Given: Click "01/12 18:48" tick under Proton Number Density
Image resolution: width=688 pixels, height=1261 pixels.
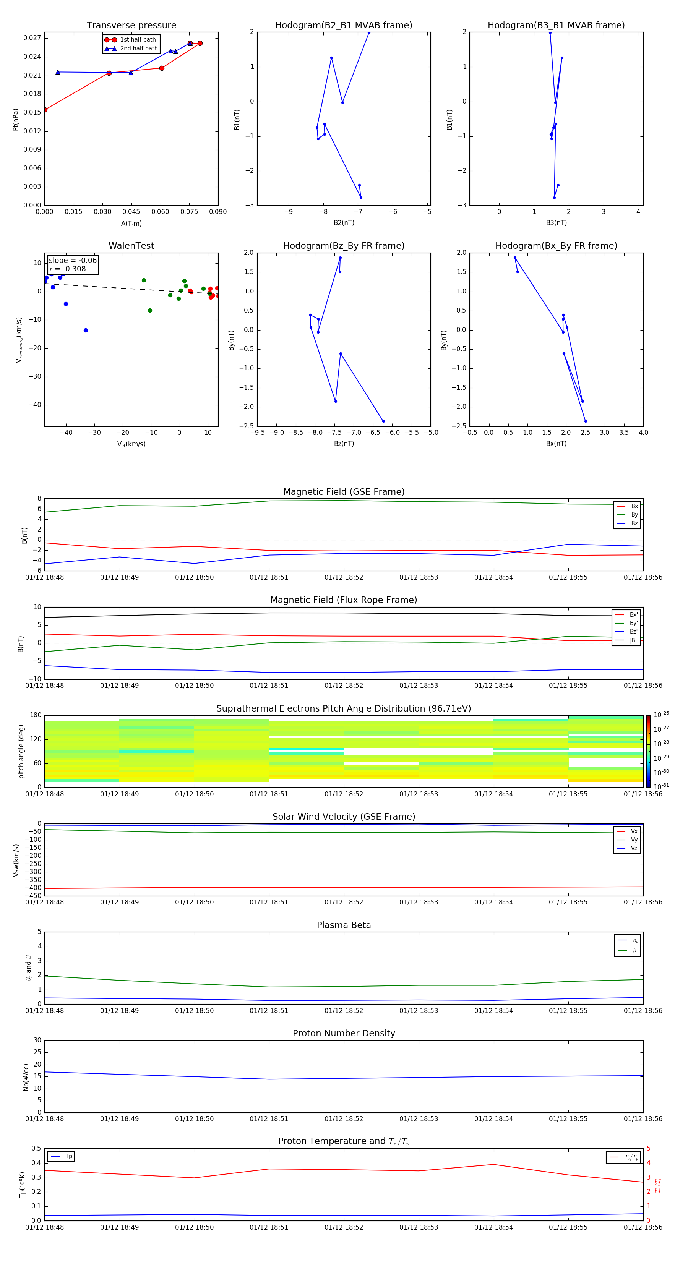Looking at the screenshot, I should tap(45, 1118).
